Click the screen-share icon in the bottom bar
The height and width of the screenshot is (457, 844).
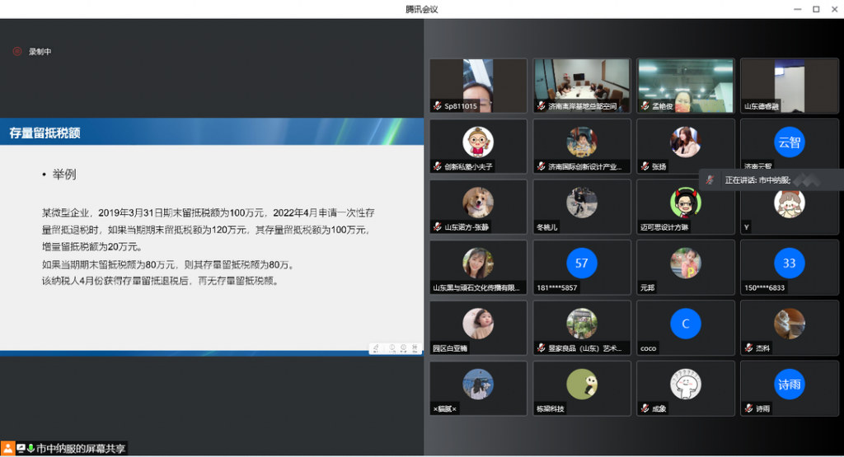tap(21, 449)
